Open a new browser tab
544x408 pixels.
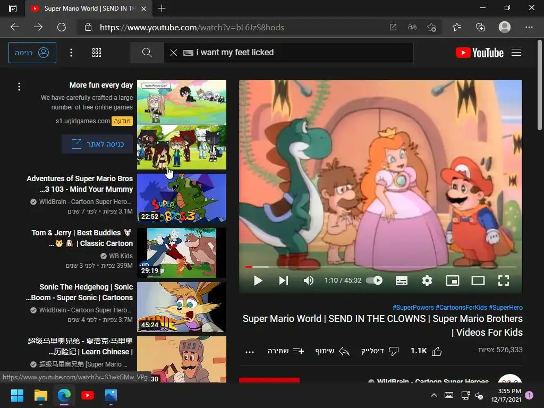161,8
